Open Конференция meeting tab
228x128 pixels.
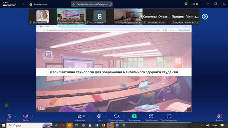point(38,4)
